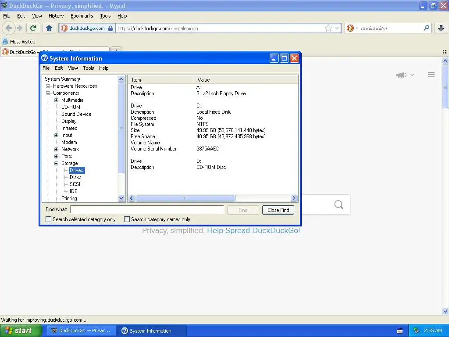The image size is (449, 337).
Task: Click the padlock site security icon
Action: 110,28
